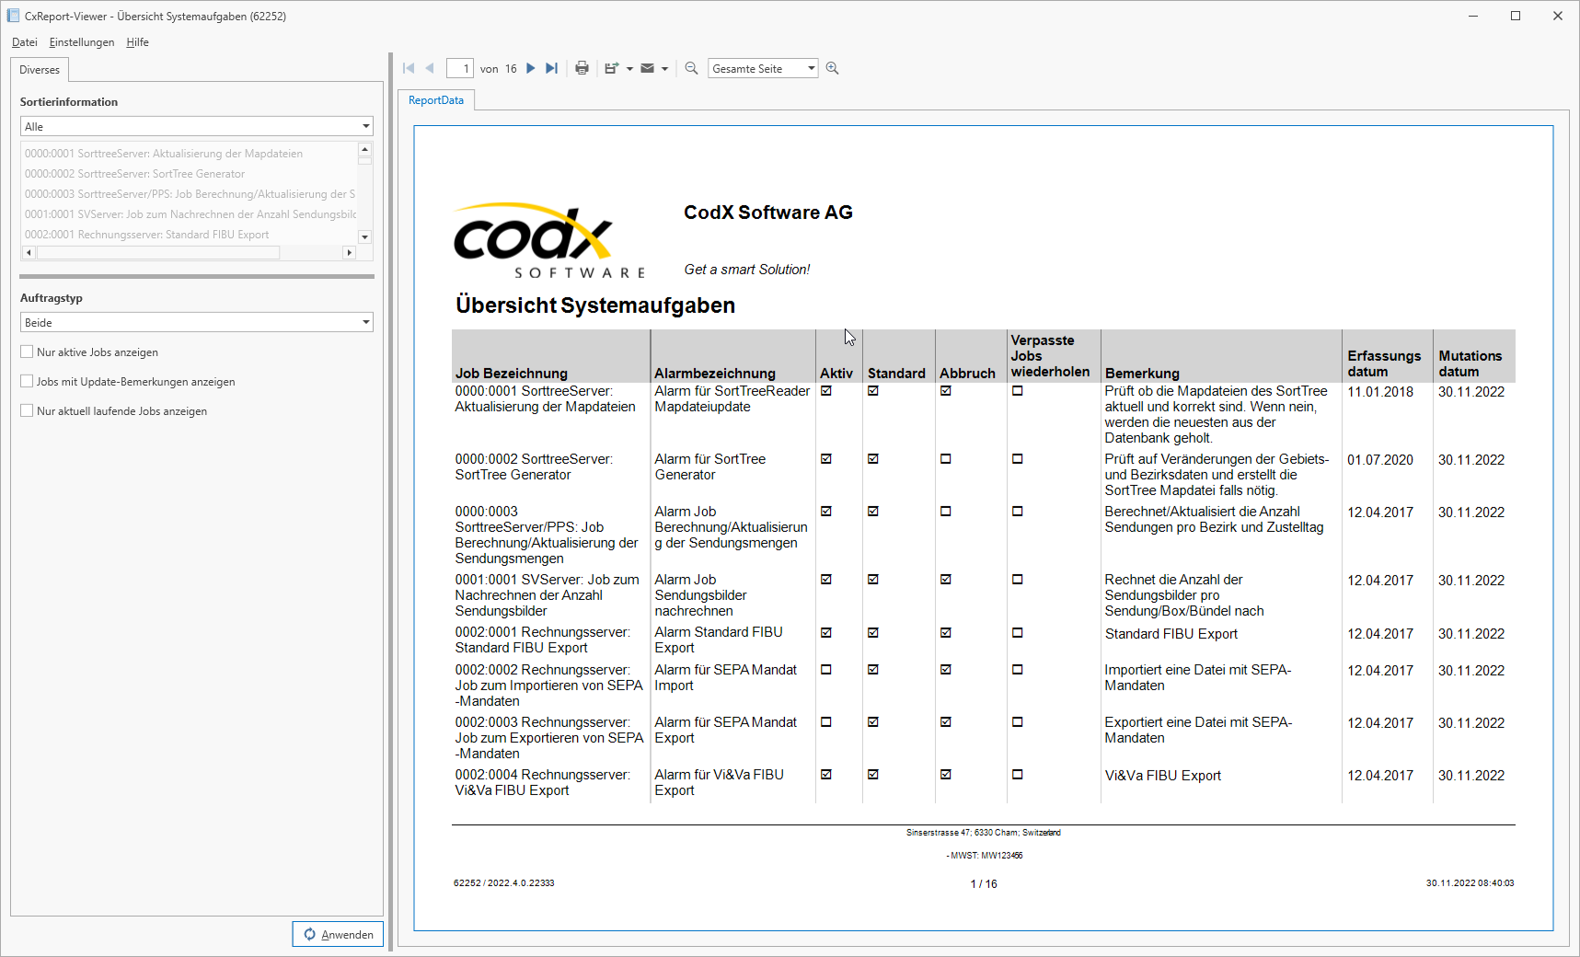Click the send by email icon
This screenshot has height=957, width=1580.
pyautogui.click(x=648, y=68)
